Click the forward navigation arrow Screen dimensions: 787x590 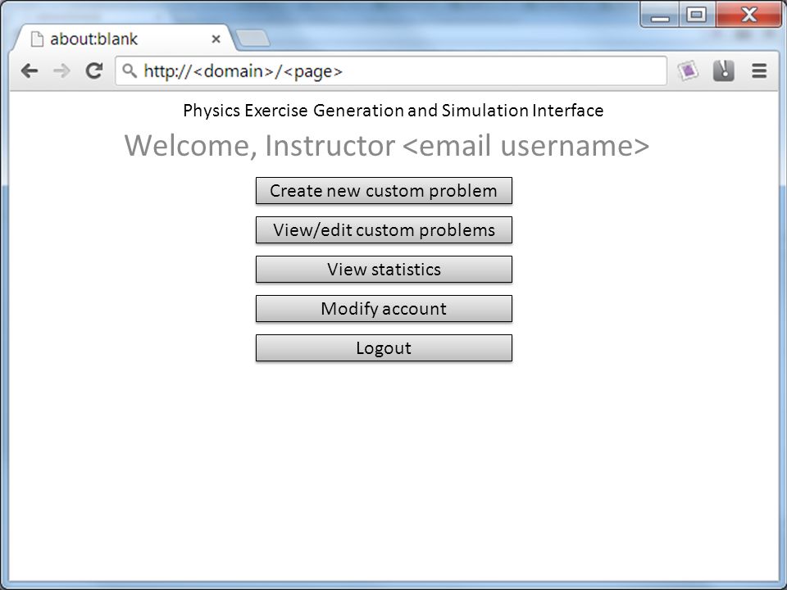tap(61, 71)
